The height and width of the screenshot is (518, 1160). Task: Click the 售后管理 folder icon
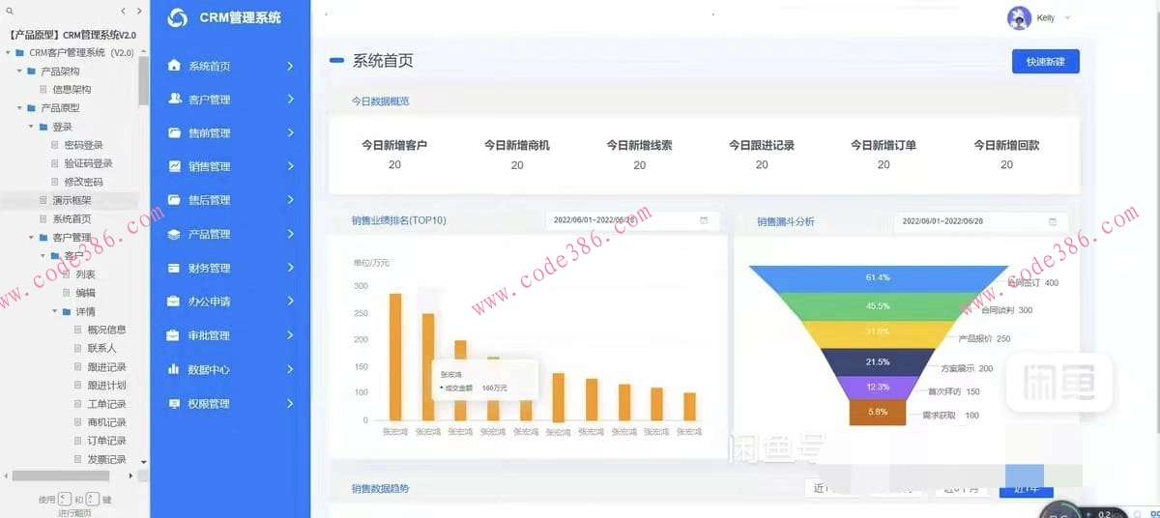(x=174, y=200)
